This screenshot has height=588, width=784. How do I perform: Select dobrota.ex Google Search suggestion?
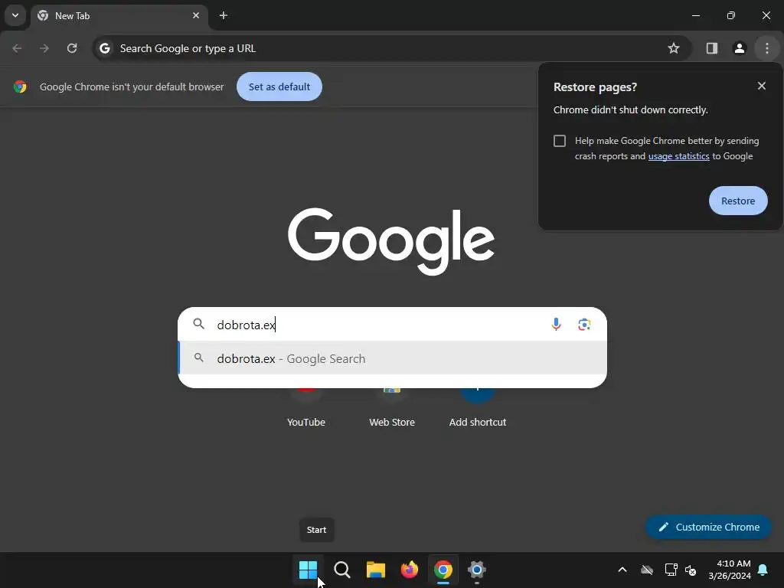pos(393,358)
